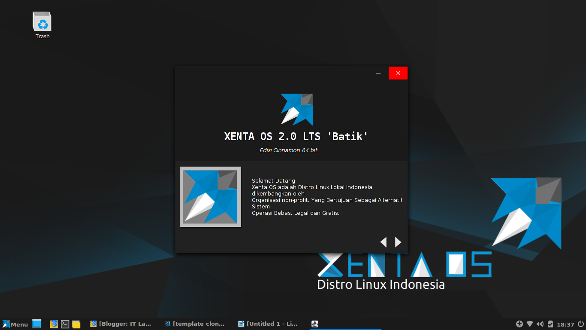Launch the web browser from the panel launcher

(x=54, y=324)
